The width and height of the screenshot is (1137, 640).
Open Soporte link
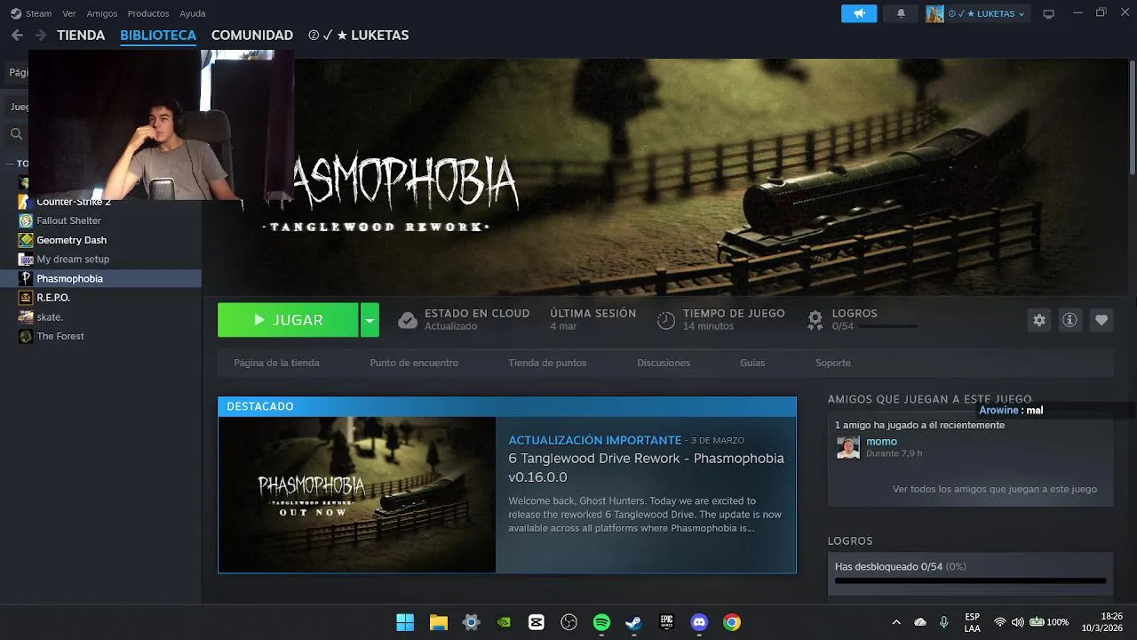pos(833,363)
